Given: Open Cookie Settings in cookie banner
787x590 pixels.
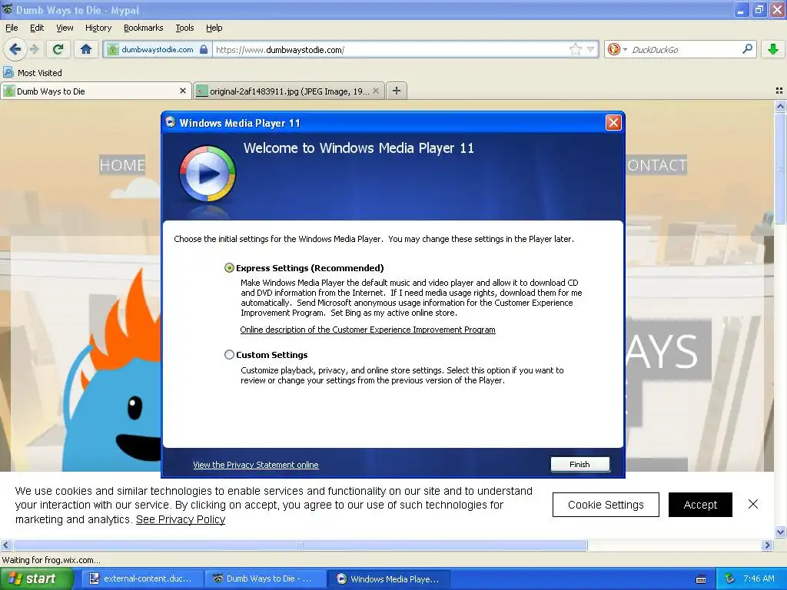Looking at the screenshot, I should coord(606,505).
